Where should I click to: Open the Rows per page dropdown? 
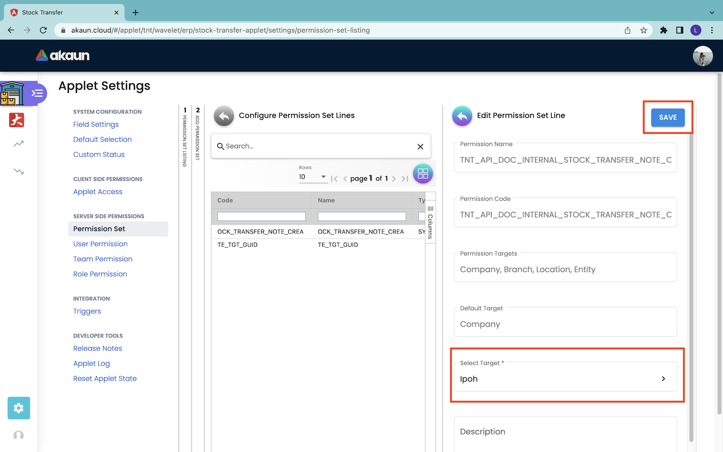[313, 177]
